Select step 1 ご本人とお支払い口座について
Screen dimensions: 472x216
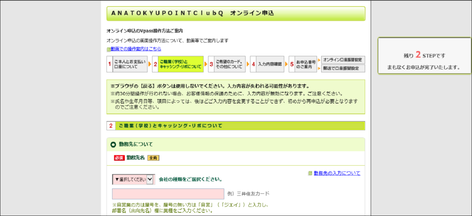point(127,64)
